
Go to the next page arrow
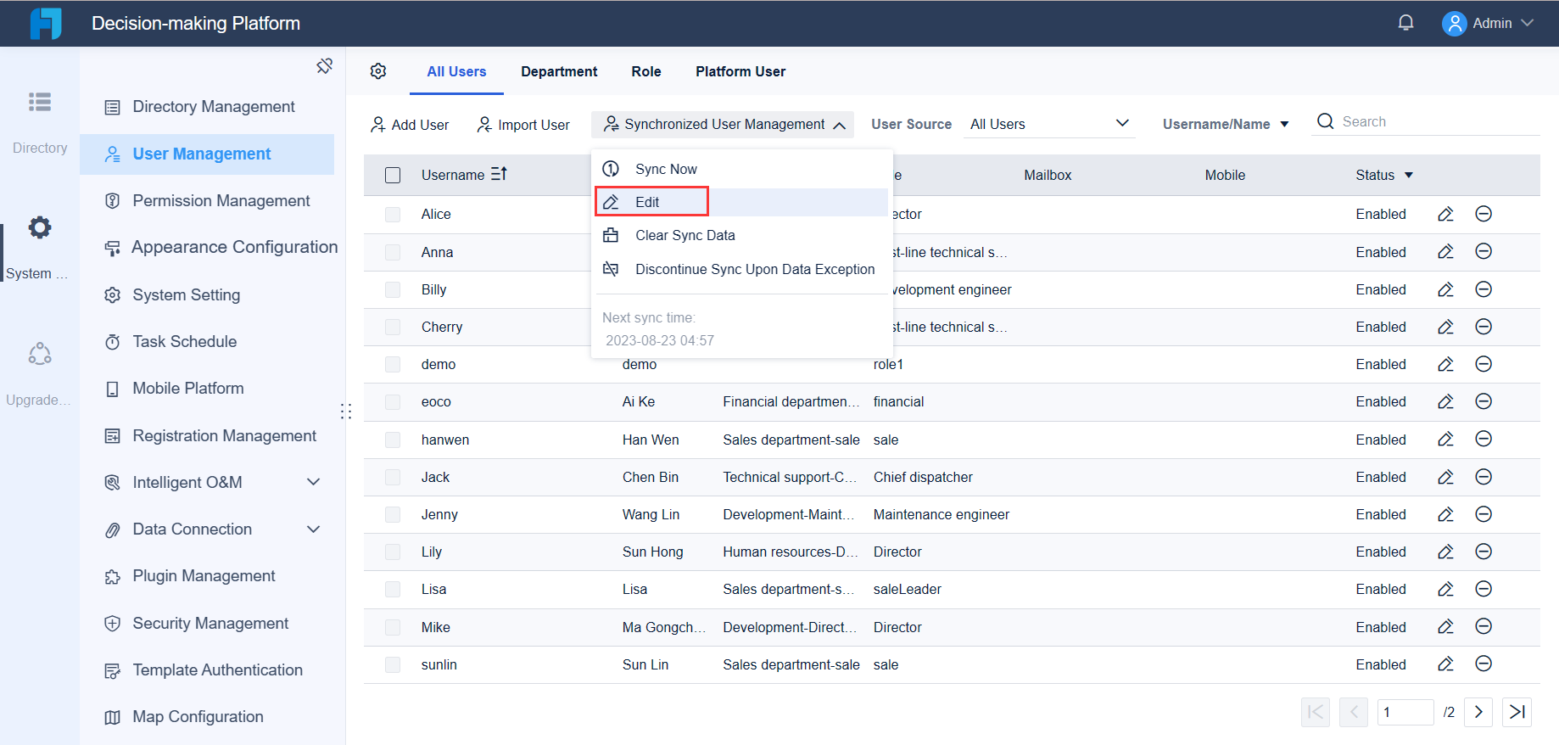(1478, 712)
